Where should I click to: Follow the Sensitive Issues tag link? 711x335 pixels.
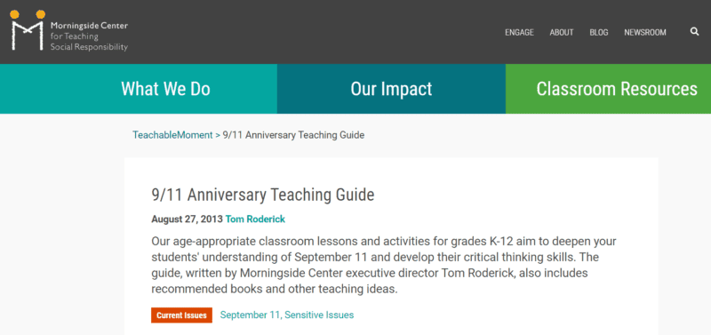pos(319,315)
